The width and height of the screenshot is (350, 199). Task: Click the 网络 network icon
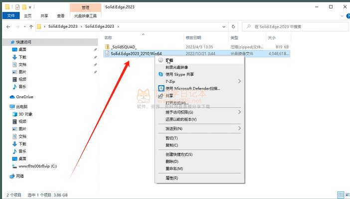coord(12,176)
